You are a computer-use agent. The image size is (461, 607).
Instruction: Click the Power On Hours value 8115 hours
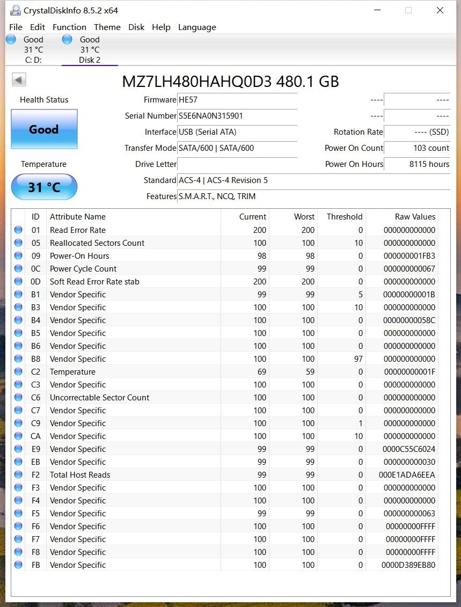pos(417,164)
